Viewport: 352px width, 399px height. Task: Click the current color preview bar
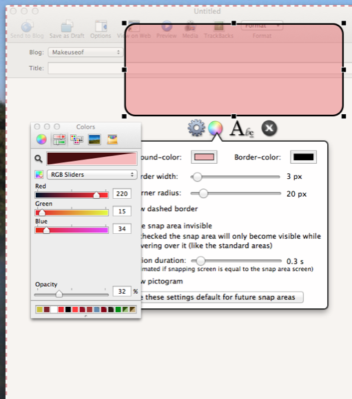tap(92, 158)
